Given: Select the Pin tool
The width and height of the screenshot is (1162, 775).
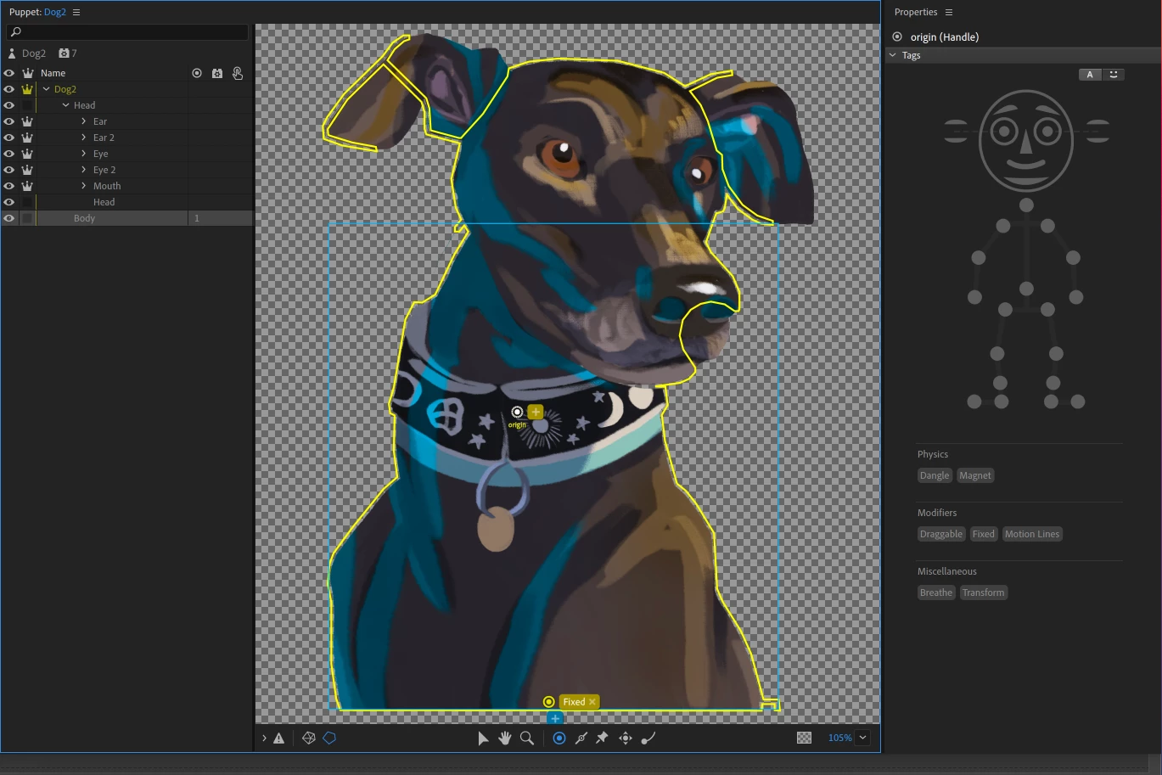Looking at the screenshot, I should click(602, 738).
